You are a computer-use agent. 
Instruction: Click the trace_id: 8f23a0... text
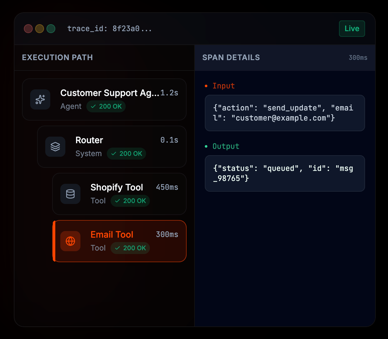[x=110, y=29]
